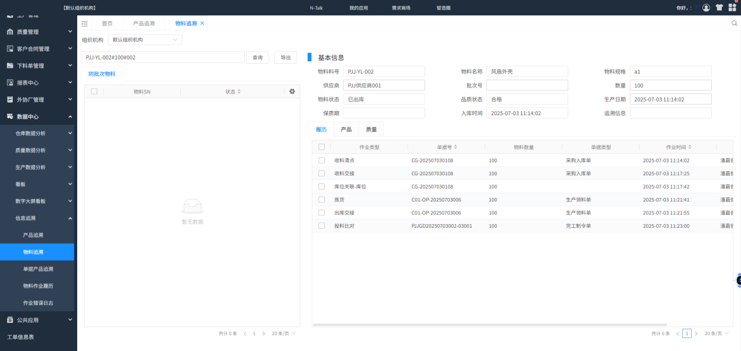The image size is (741, 351).
Task: Click the 导出 button
Action: [285, 57]
